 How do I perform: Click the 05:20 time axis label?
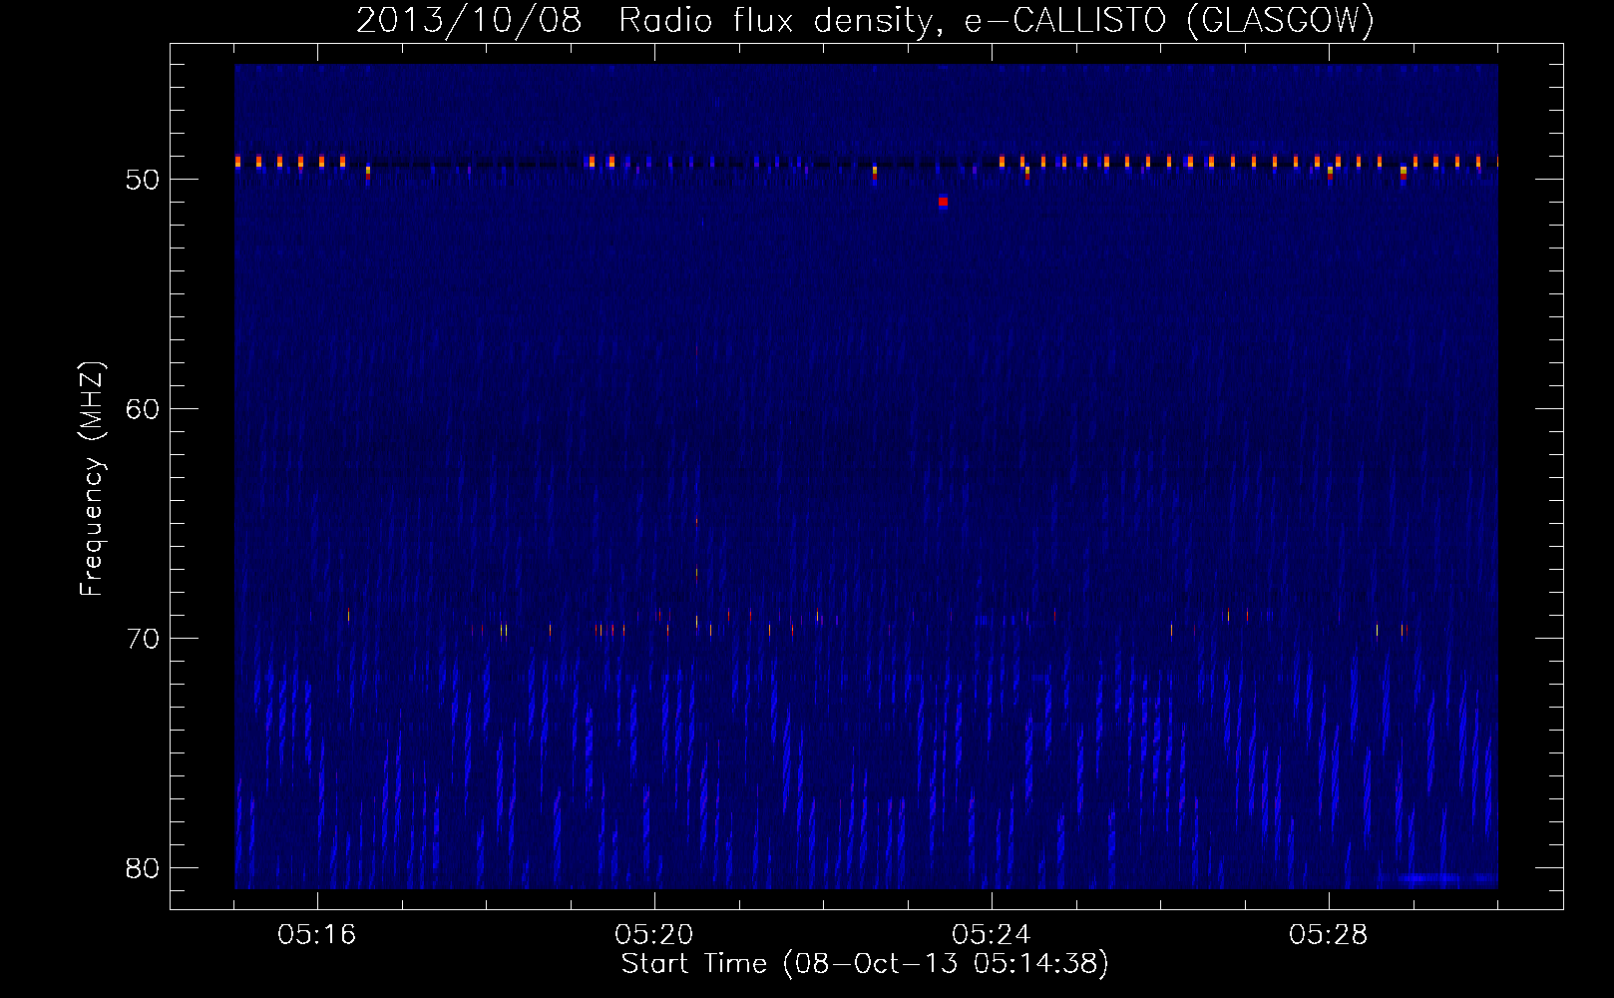654,935
